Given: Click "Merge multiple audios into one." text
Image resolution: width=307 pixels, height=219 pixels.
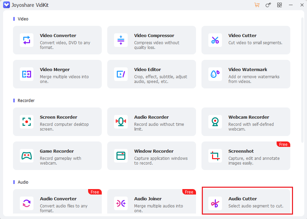Looking at the screenshot, I should click(x=158, y=208).
